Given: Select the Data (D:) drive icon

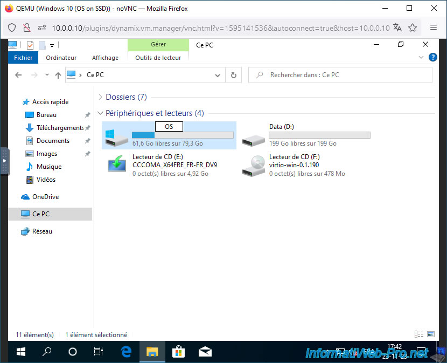Looking at the screenshot, I should pos(254,140).
